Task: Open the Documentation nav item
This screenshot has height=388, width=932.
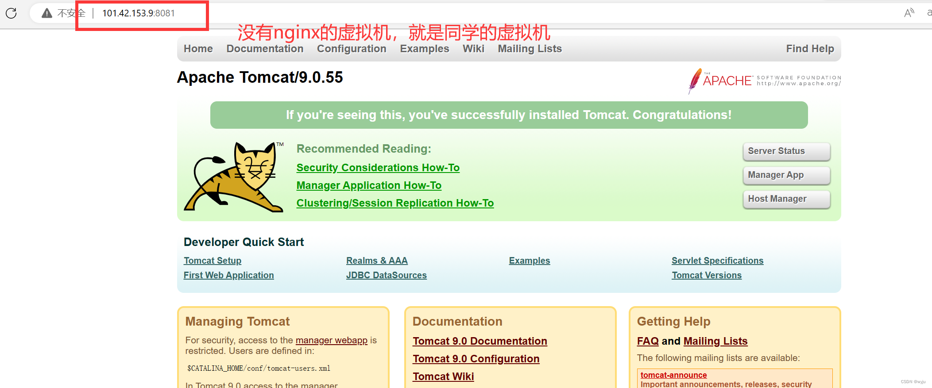Action: [x=265, y=49]
